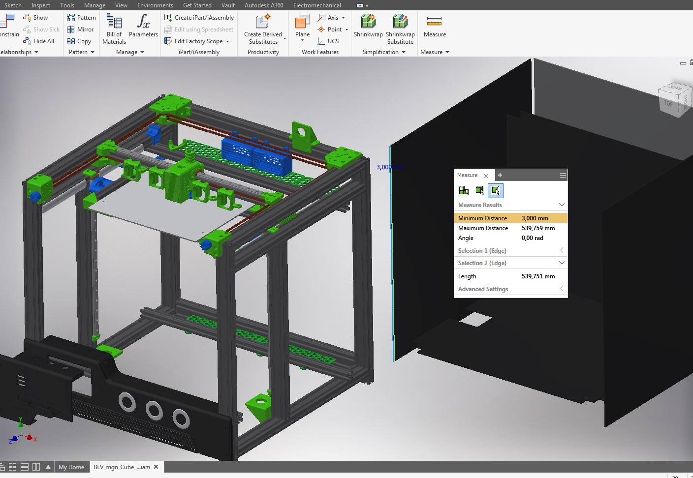This screenshot has height=478, width=693.
Task: Toggle the second selection priority icon in Measure
Action: point(479,191)
